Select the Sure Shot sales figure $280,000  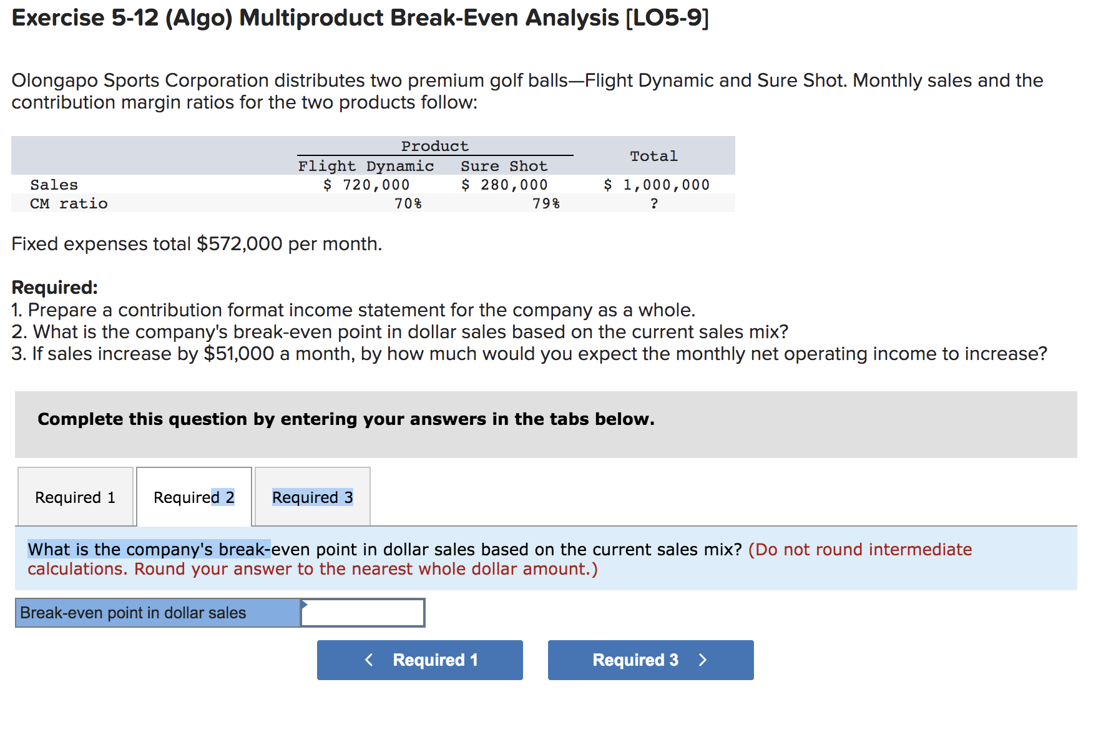pyautogui.click(x=504, y=184)
